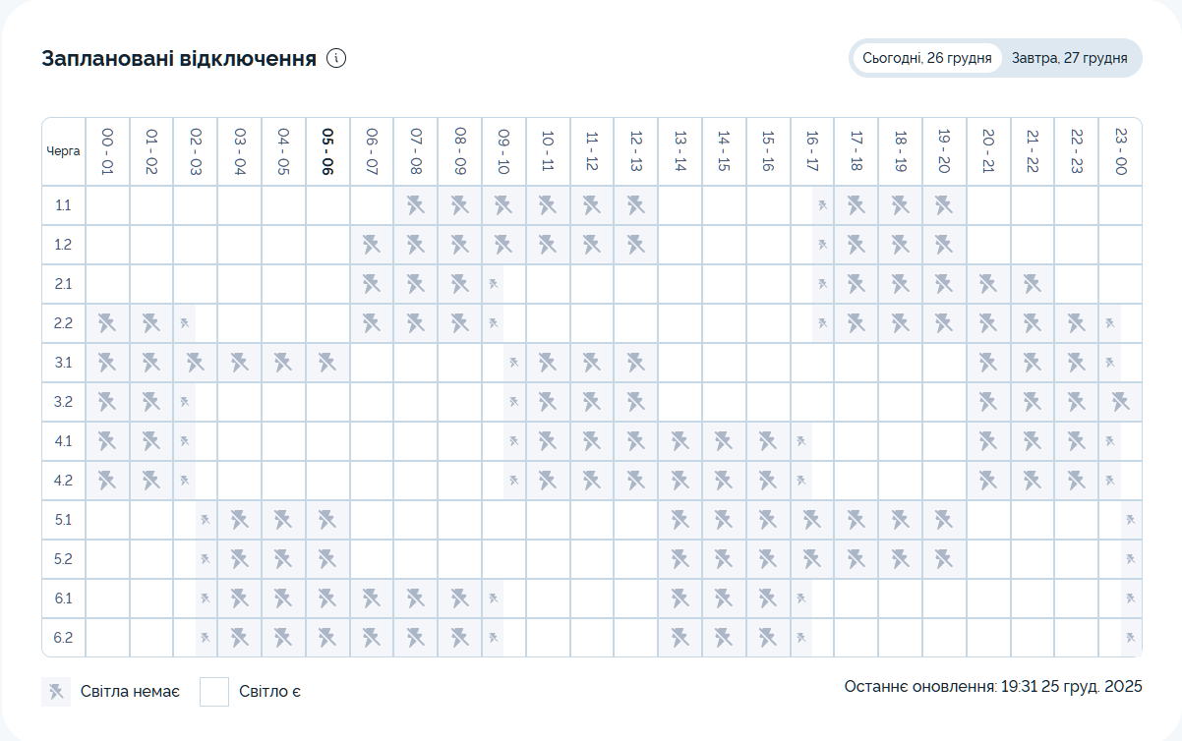Select the 12 - 13 hour column header
Image resolution: width=1182 pixels, height=741 pixels.
pyautogui.click(x=635, y=151)
